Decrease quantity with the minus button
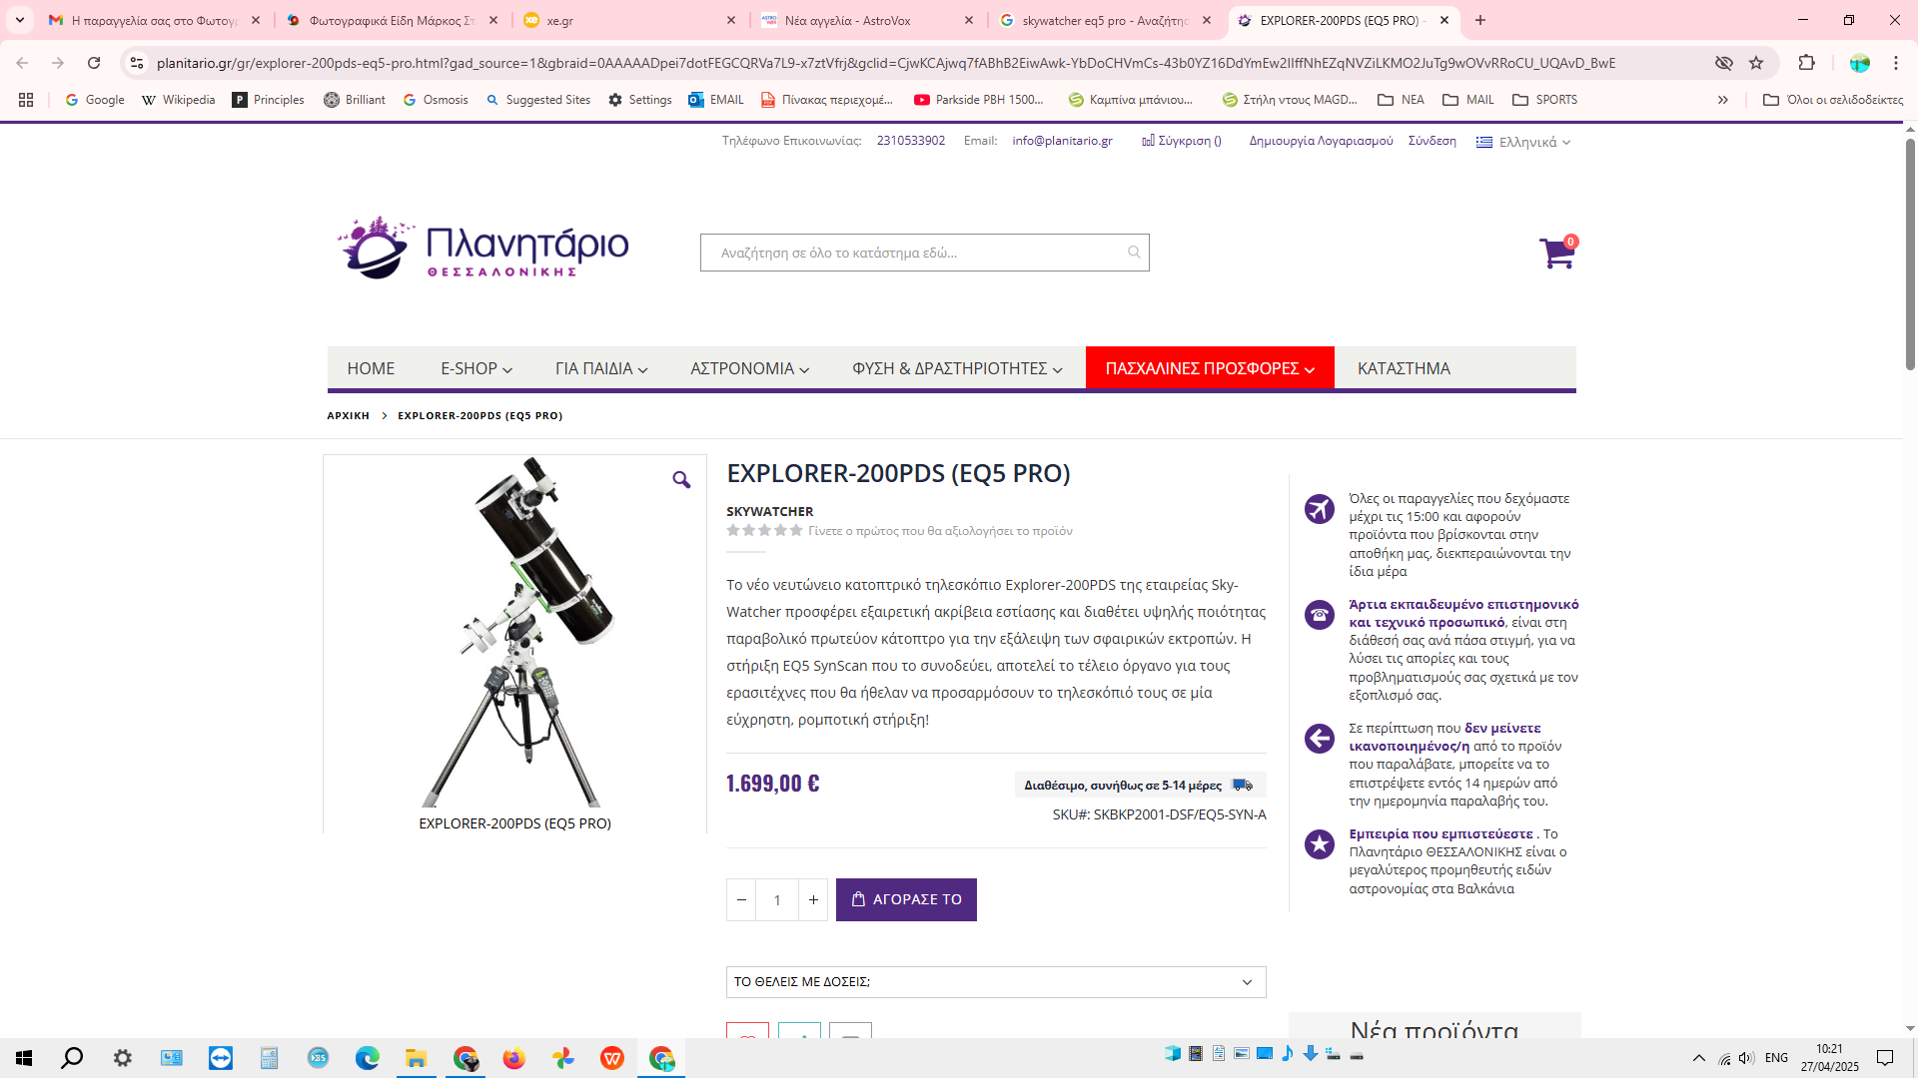1918x1078 pixels. point(741,900)
